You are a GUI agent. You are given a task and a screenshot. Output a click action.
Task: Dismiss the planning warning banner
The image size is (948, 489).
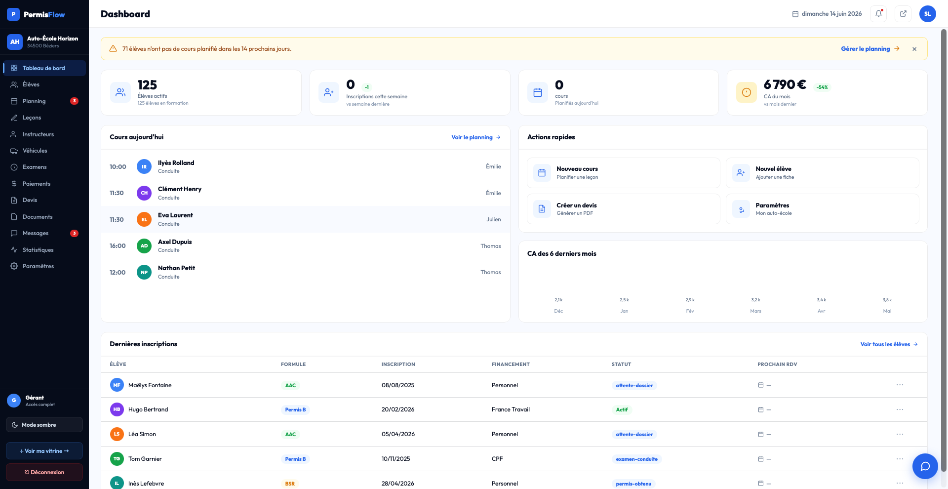[914, 49]
